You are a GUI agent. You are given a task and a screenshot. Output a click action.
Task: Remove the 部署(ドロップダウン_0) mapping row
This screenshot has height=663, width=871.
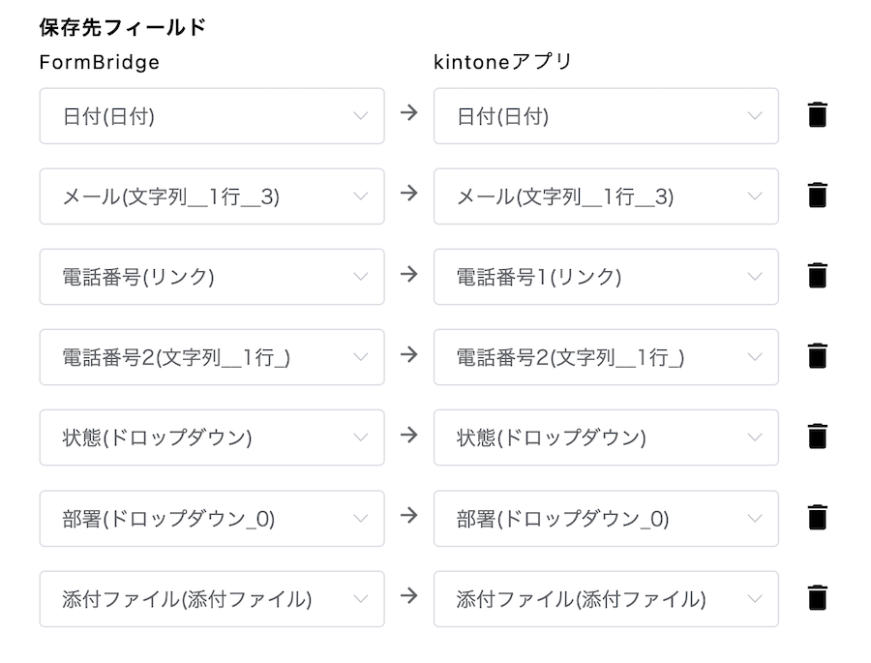pyautogui.click(x=817, y=518)
